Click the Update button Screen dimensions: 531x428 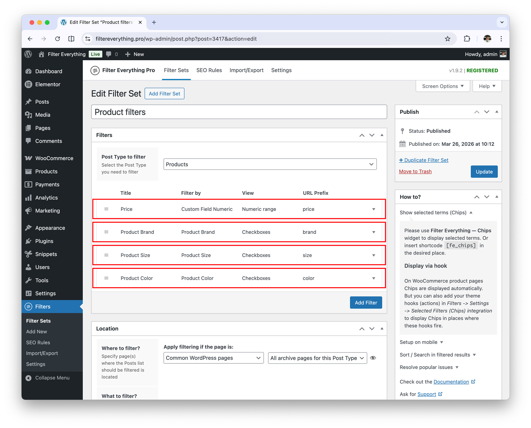click(484, 172)
